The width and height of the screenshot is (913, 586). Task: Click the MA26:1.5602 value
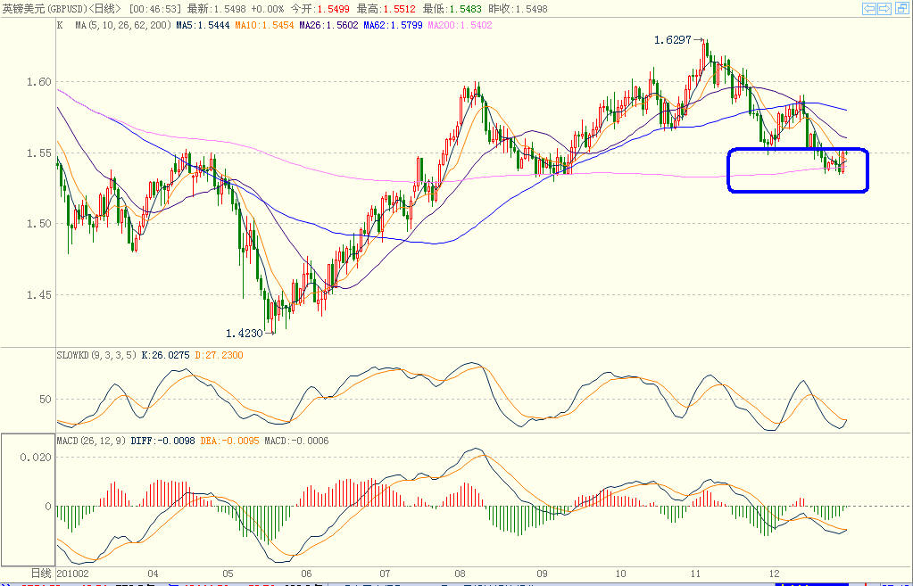[328, 26]
